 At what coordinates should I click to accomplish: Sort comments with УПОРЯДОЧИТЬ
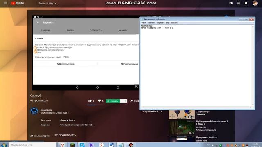click(65, 135)
